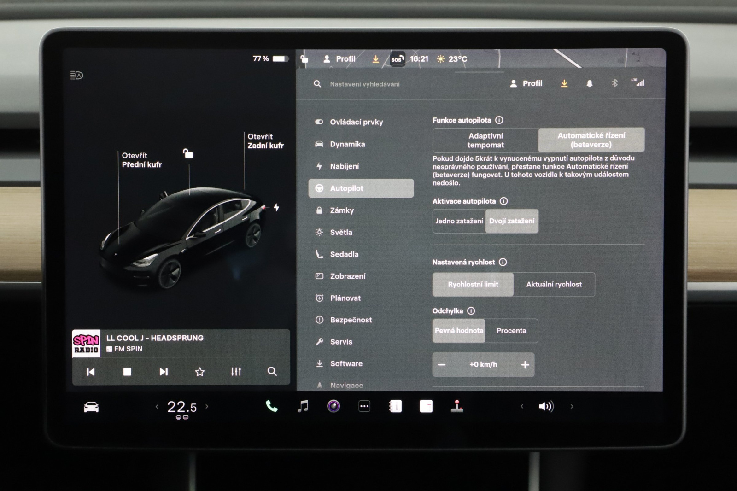Select Procenta offset mode
This screenshot has height=491, width=737.
pos(511,331)
